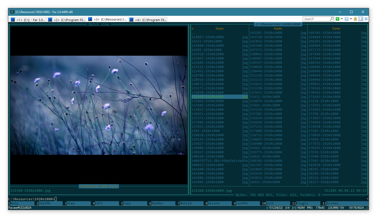Toggle the padlock lock icon in toolbar
Image resolution: width=377 pixels, height=218 pixels.
355,19
